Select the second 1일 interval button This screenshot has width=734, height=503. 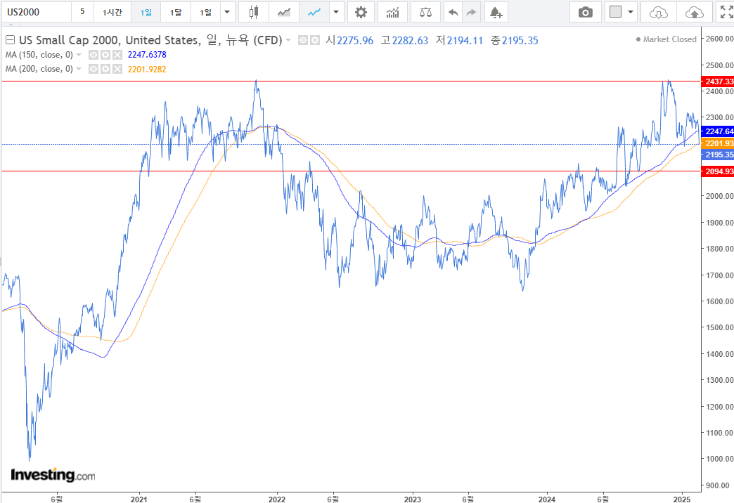[x=205, y=12]
